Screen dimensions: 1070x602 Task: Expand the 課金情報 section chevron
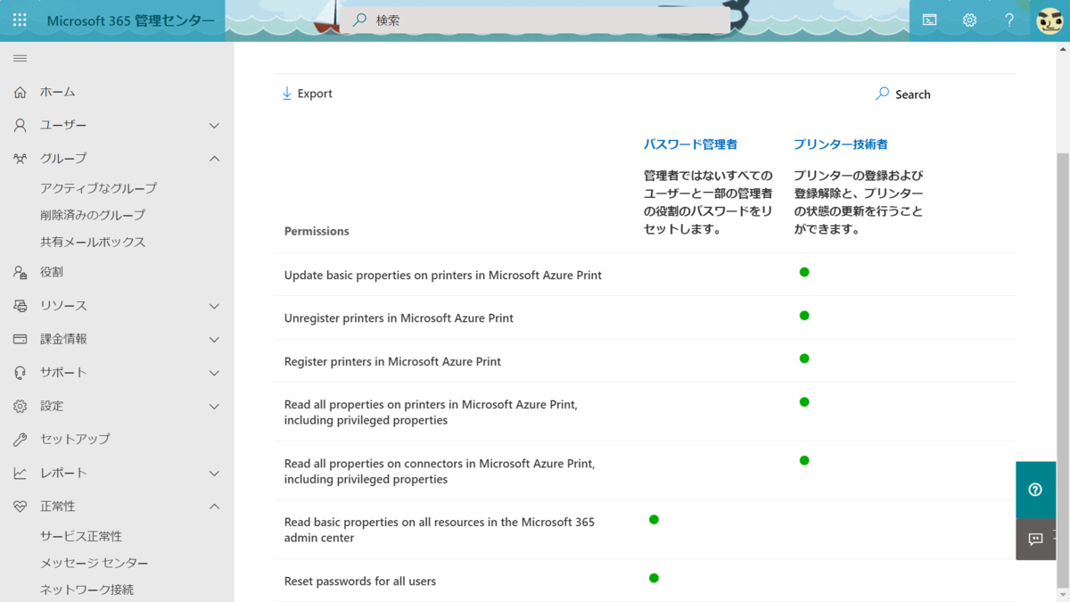tap(214, 339)
